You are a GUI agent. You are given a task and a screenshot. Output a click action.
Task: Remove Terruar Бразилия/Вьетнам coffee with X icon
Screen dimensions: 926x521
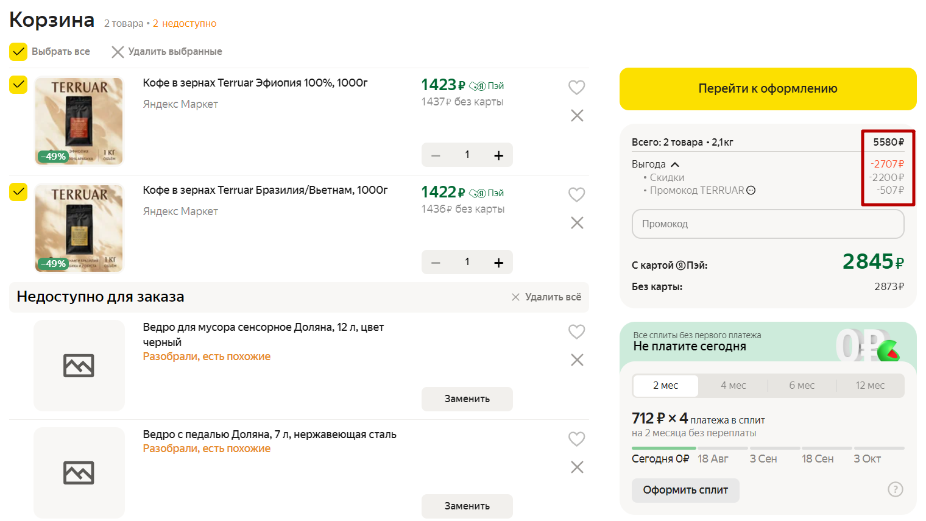[x=577, y=222]
